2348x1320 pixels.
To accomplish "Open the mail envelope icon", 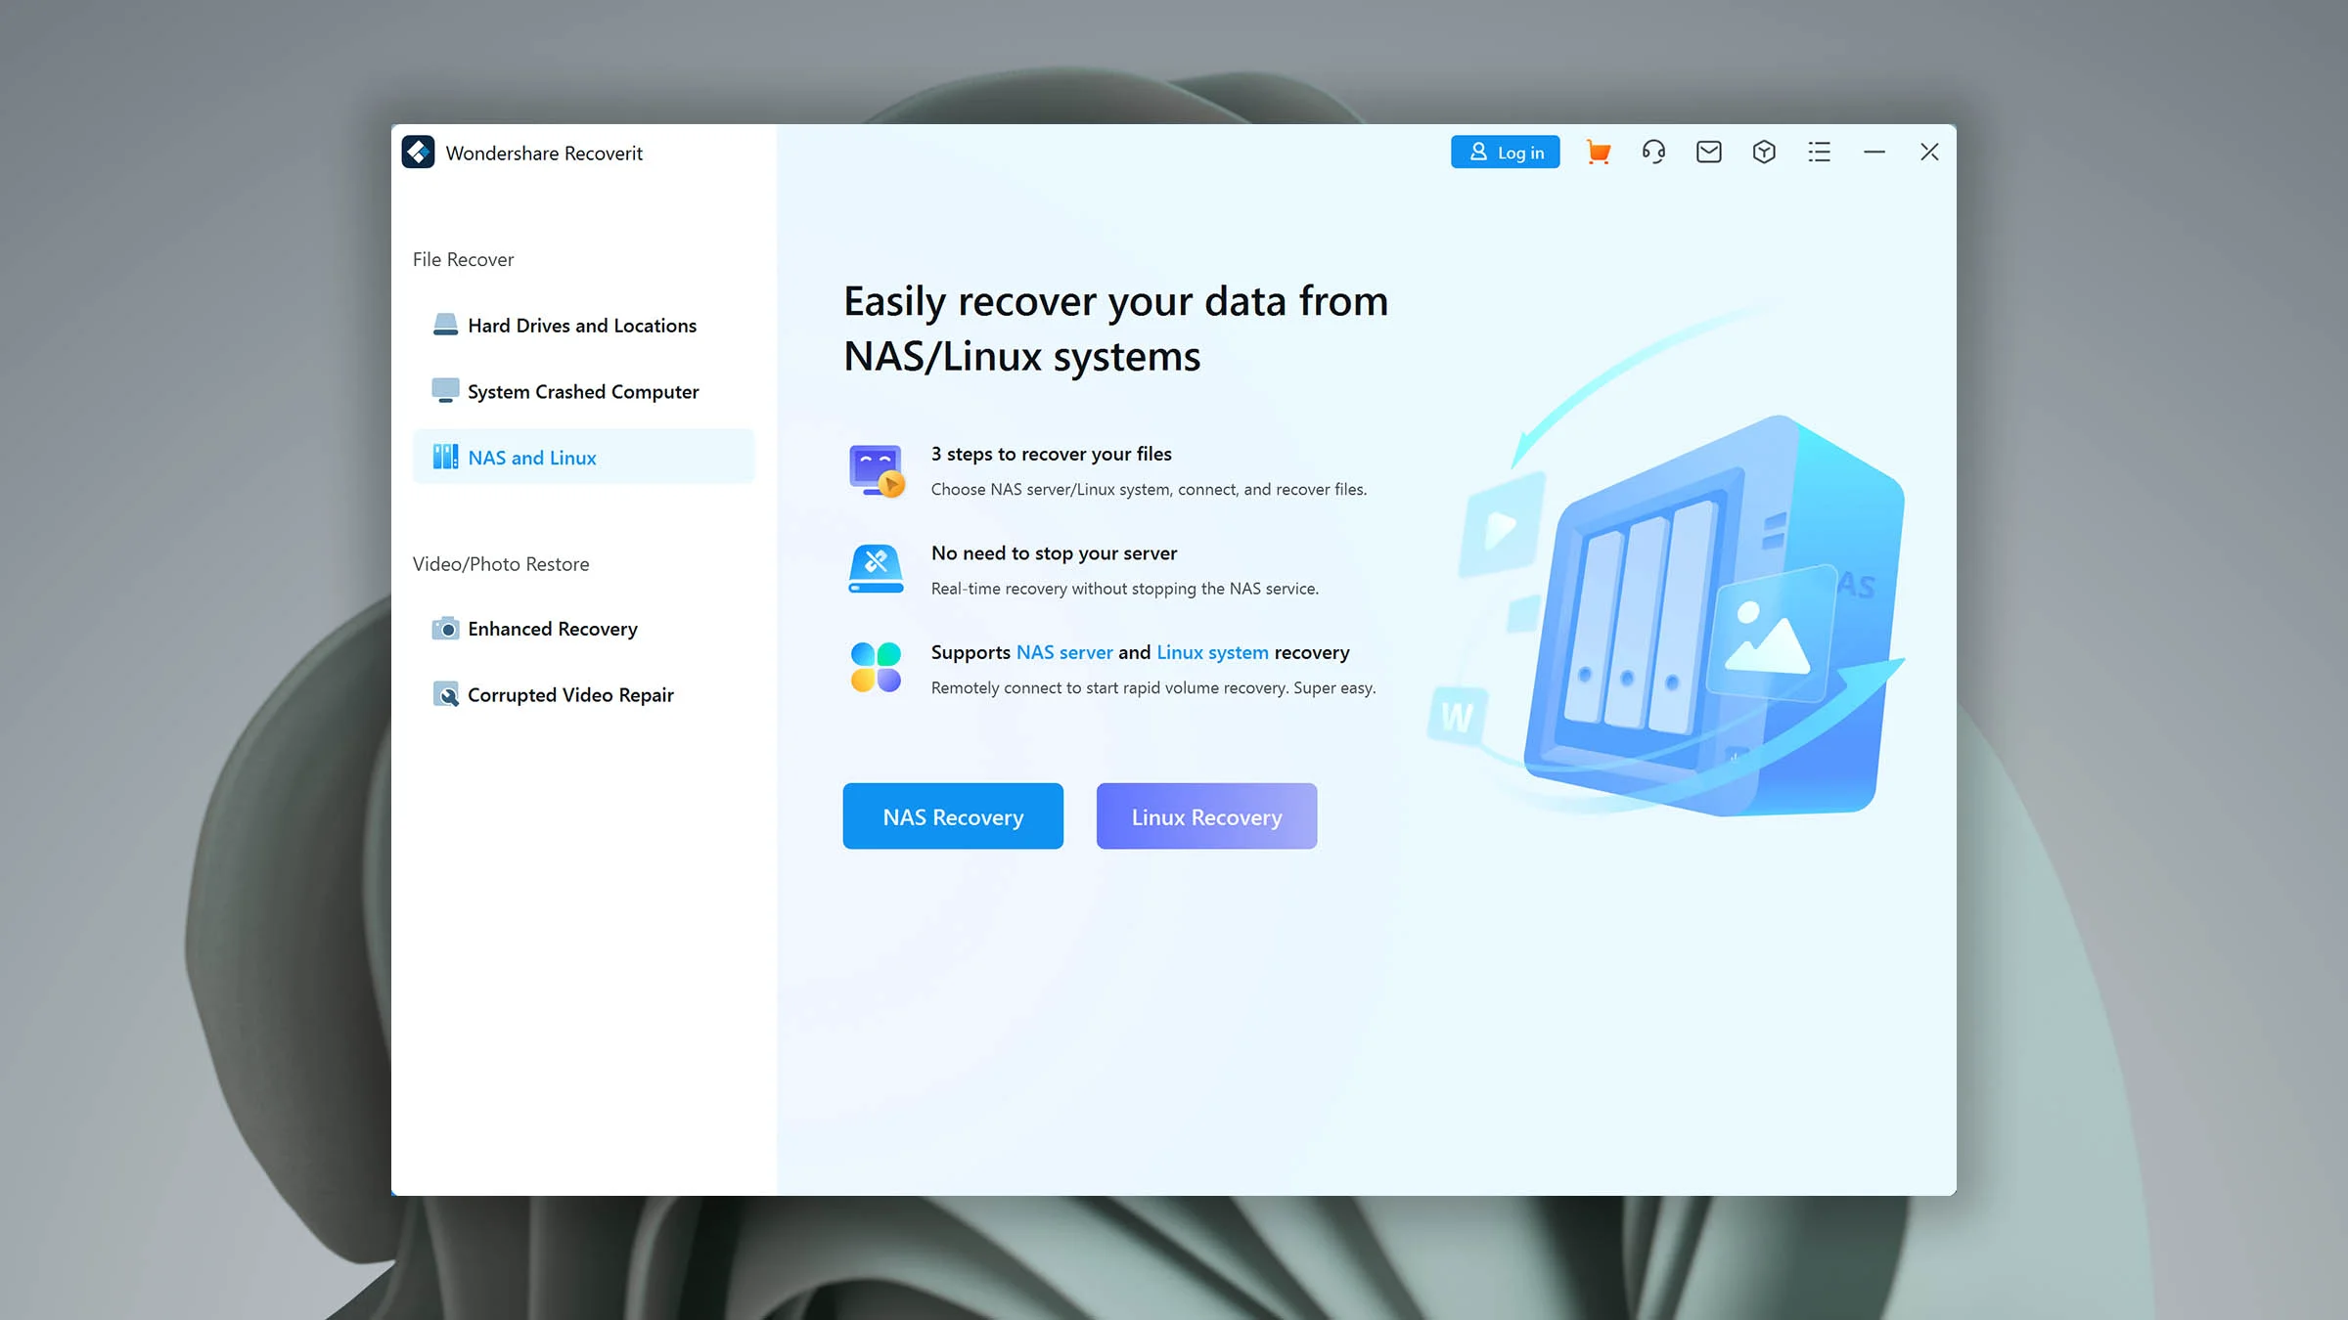I will point(1708,153).
